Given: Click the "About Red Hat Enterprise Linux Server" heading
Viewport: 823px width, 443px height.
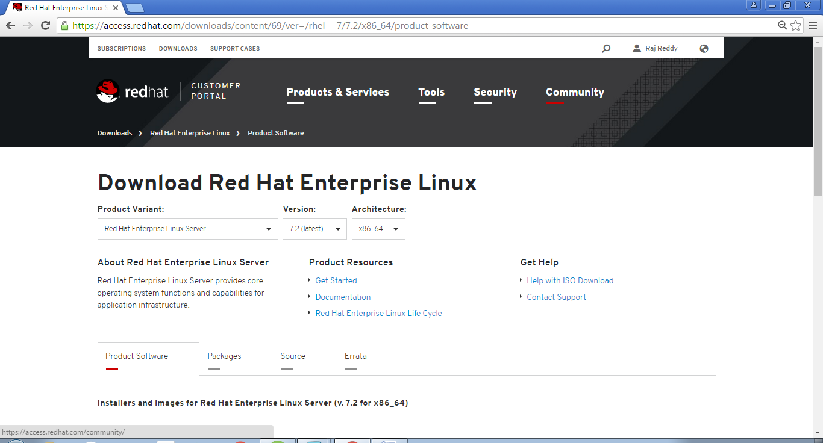Looking at the screenshot, I should [183, 262].
